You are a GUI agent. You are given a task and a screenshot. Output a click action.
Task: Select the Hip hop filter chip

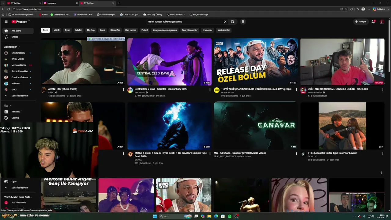91,30
